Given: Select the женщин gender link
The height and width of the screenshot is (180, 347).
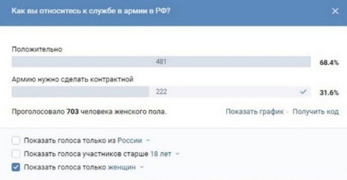Looking at the screenshot, I should click(122, 167).
